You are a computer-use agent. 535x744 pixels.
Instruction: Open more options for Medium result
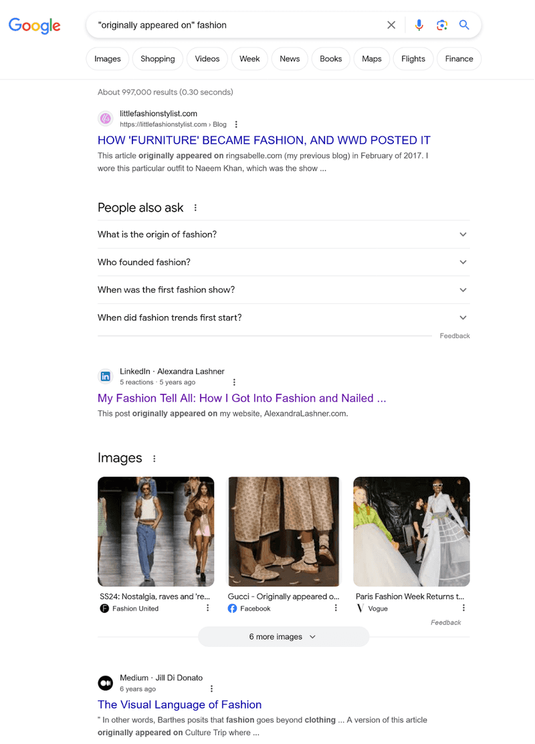tap(211, 689)
